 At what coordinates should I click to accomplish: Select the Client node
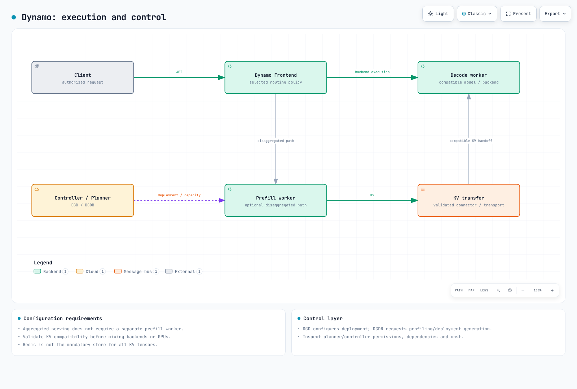[x=83, y=77]
